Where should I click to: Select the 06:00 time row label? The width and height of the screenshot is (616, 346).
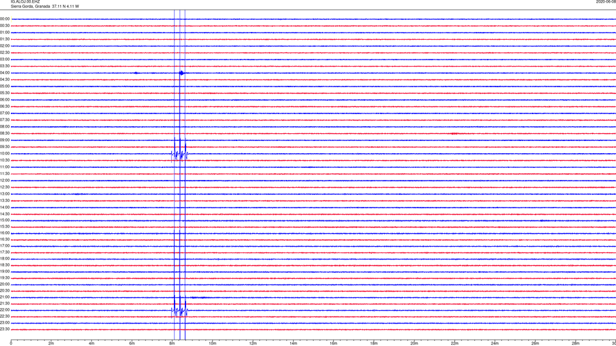pos(4,100)
